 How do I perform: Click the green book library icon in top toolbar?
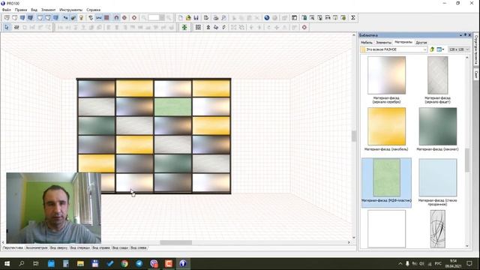[304, 18]
